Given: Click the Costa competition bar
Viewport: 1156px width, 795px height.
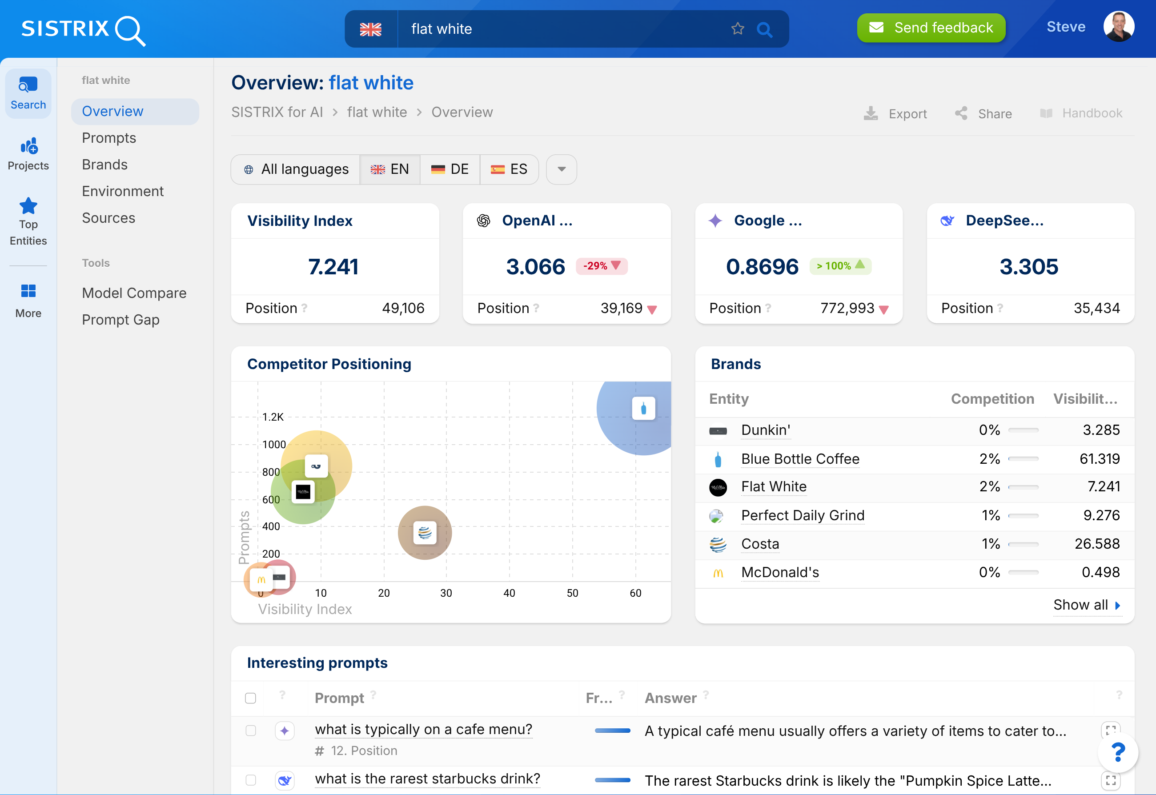Looking at the screenshot, I should click(x=1023, y=544).
